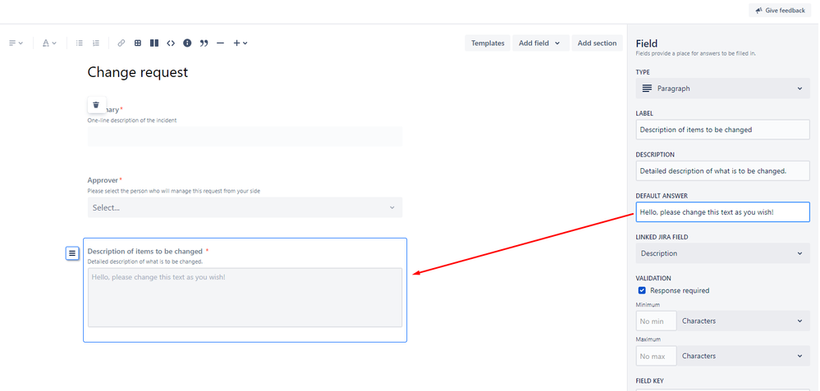
Task: Click the Field panel heading
Action: pyautogui.click(x=646, y=43)
